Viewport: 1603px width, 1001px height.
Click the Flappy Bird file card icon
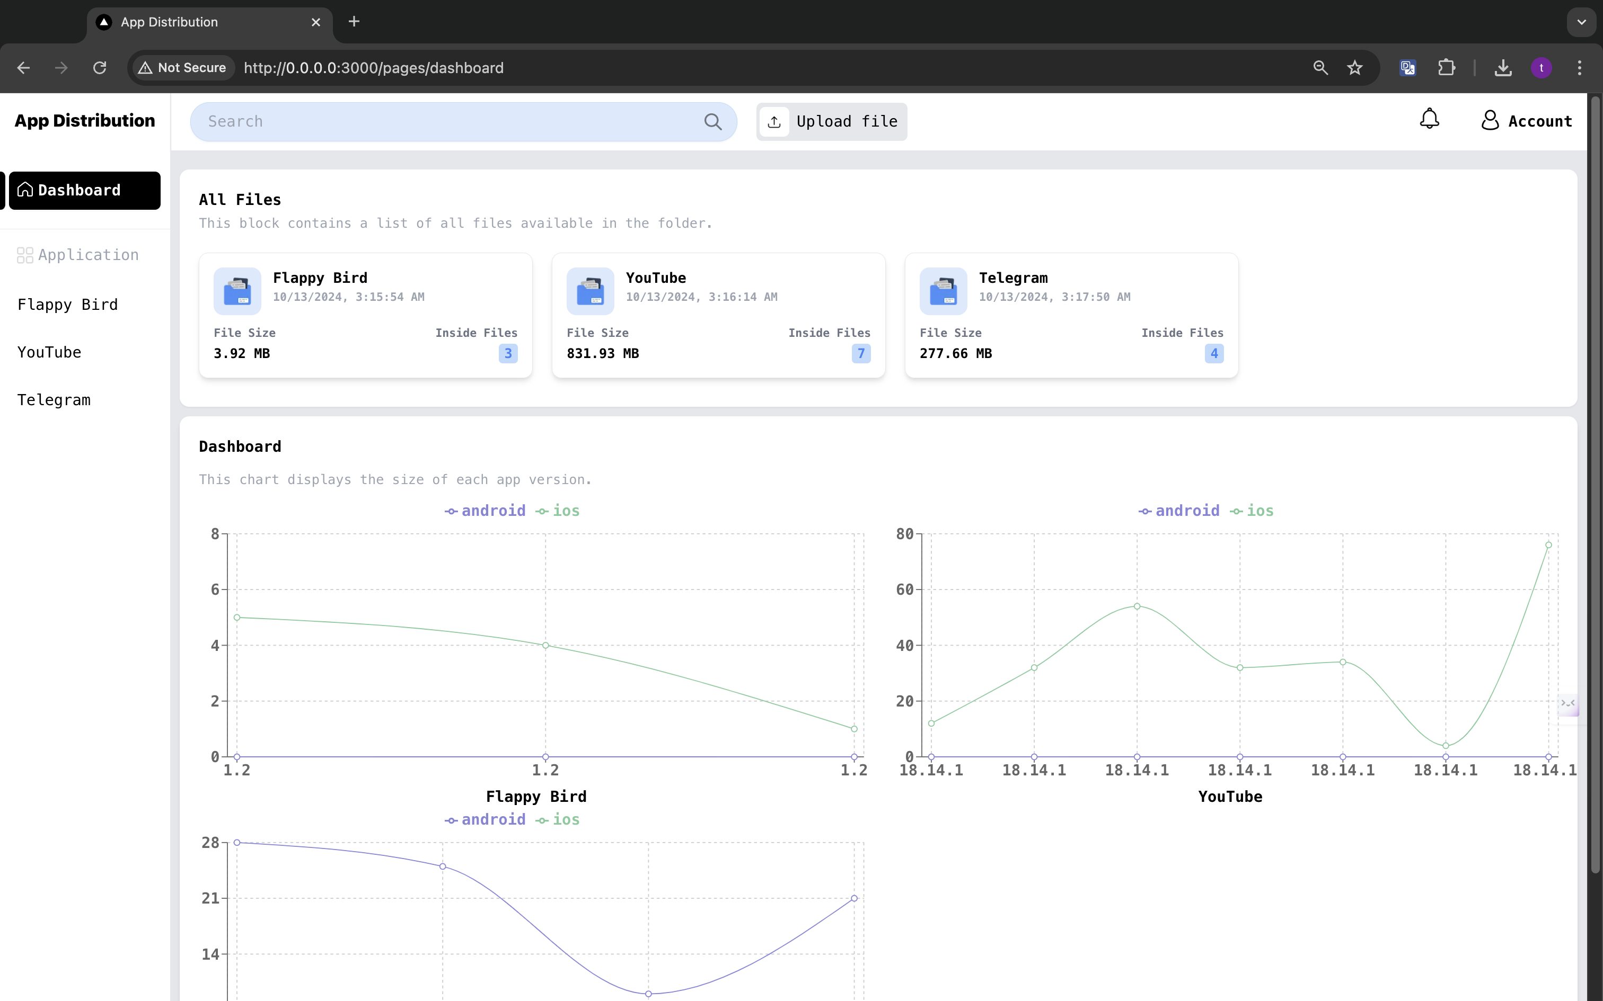pyautogui.click(x=237, y=291)
